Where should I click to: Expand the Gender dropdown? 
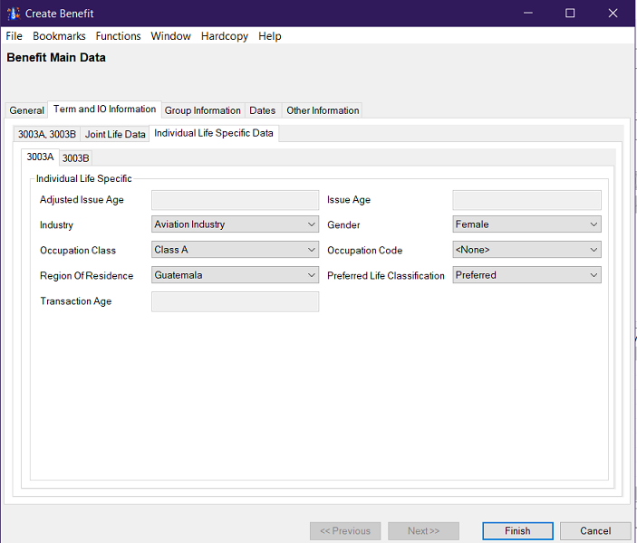pyautogui.click(x=526, y=224)
